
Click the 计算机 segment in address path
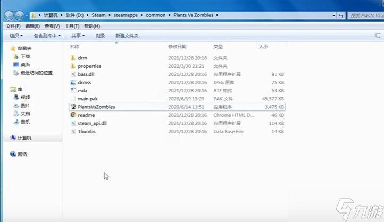click(x=51, y=15)
